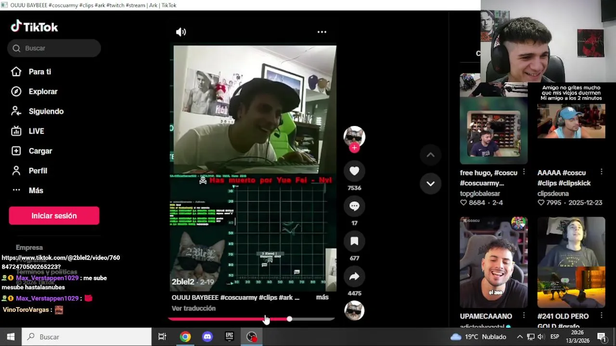Screen dimensions: 616x346
Task: Open volume tray icon
Action: [x=541, y=337]
